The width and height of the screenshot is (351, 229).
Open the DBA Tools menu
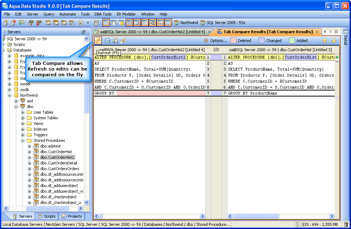103,14
